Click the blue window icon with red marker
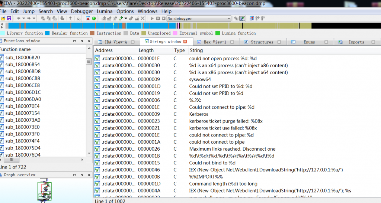This screenshot has height=203, width=381. [x=252, y=19]
